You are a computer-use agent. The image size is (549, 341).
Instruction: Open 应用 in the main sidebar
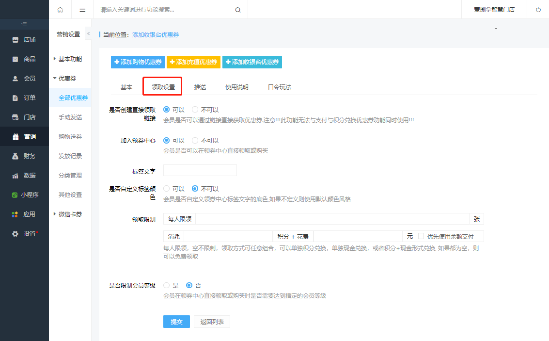[x=24, y=214]
